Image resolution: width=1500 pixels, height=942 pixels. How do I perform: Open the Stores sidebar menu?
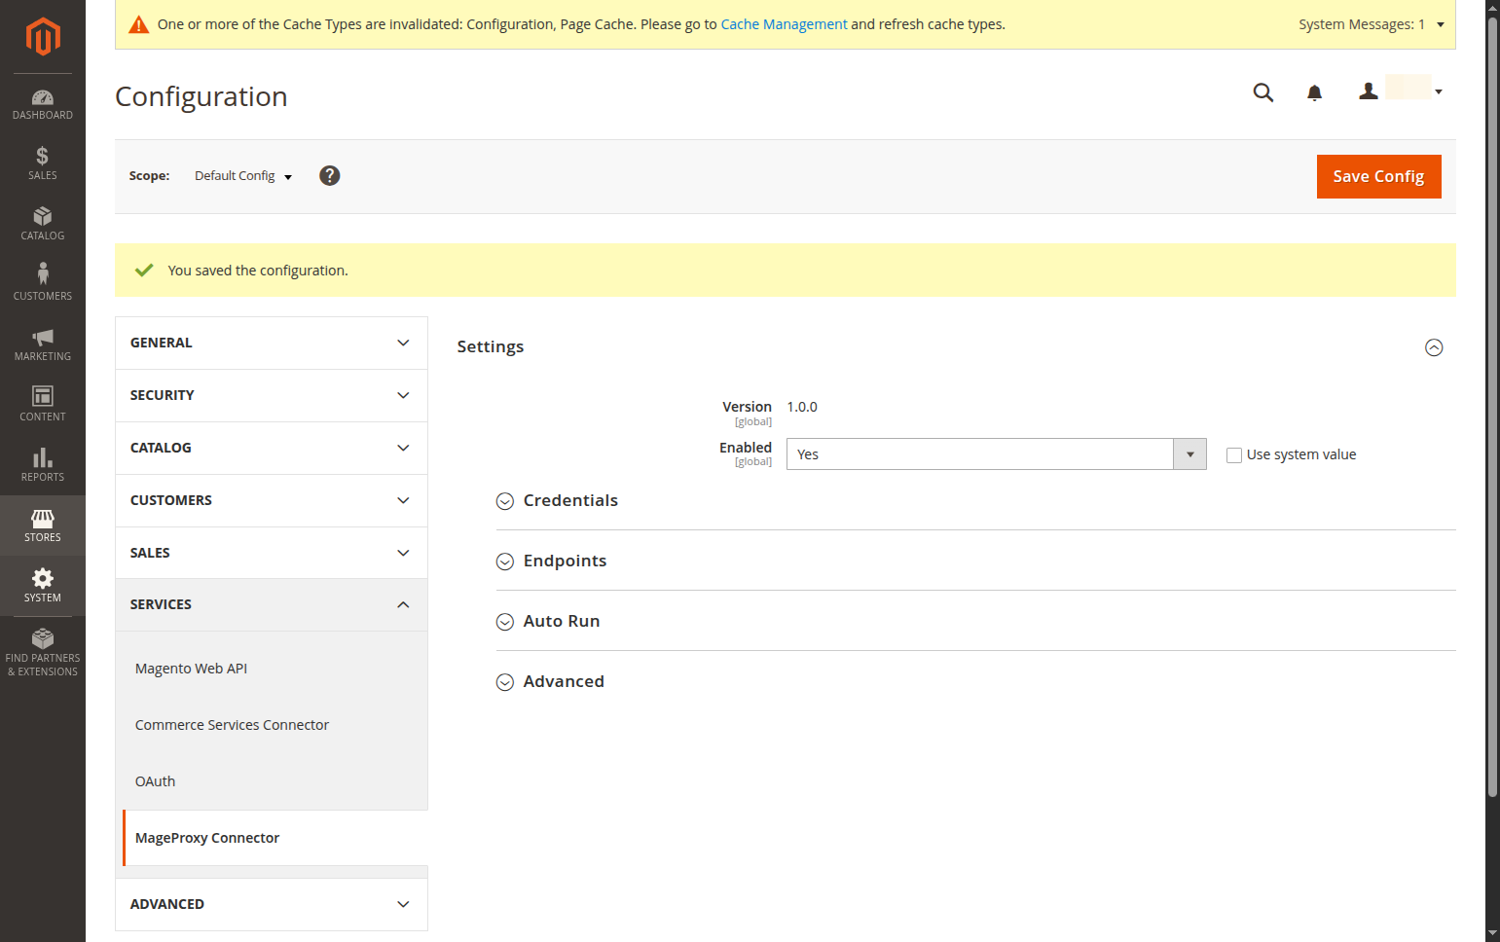tap(43, 525)
